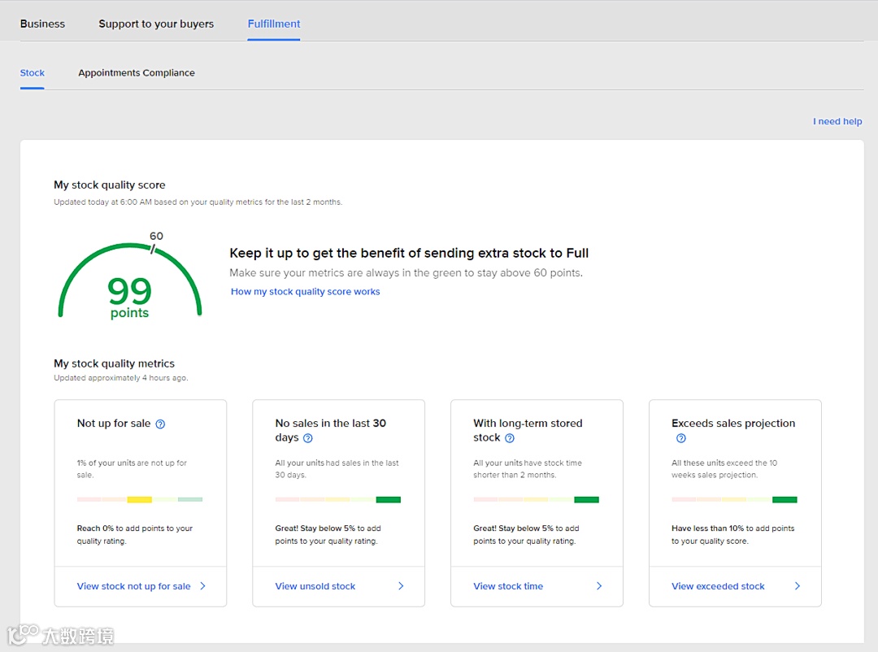
Task: Click help icon under Exceeds sales projection
Action: tap(681, 438)
